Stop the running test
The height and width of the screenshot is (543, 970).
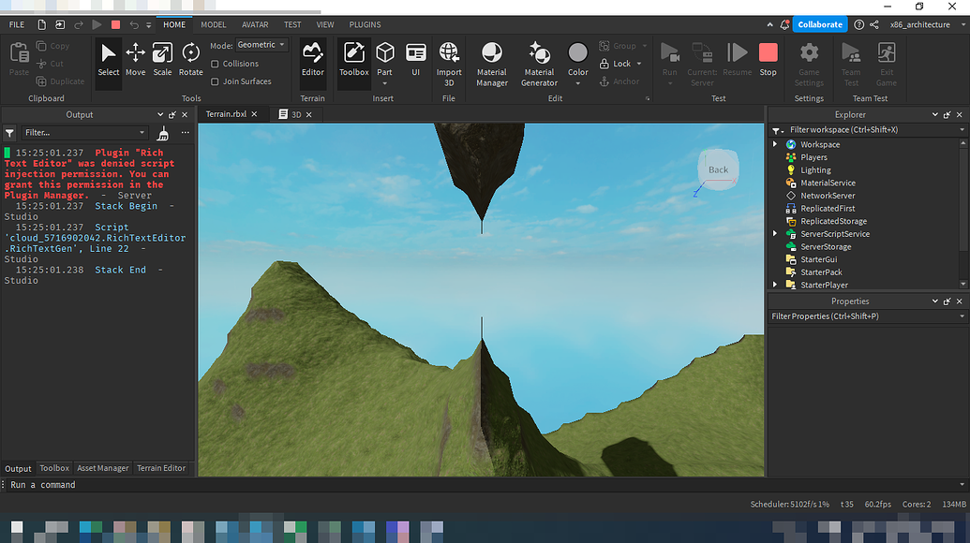(x=768, y=60)
